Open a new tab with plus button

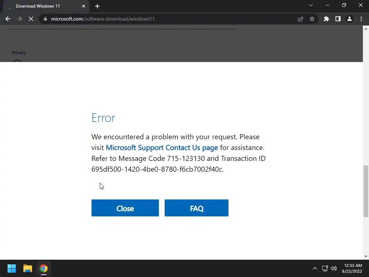pos(97,6)
